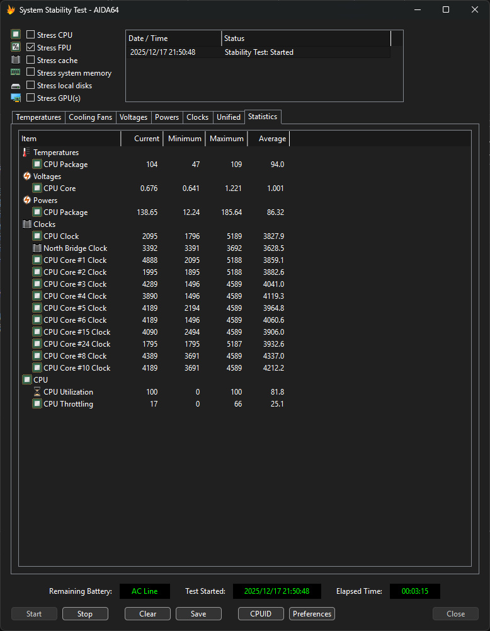The width and height of the screenshot is (490, 631).
Task: Click the Item column header
Action: [70, 139]
